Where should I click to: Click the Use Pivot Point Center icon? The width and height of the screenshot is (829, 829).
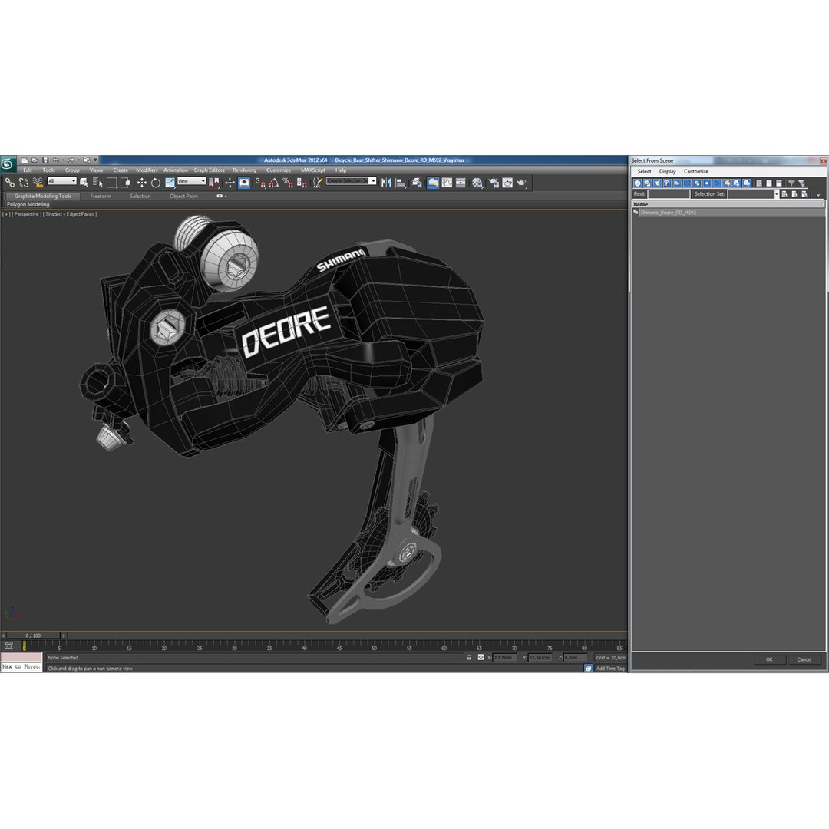click(x=214, y=183)
